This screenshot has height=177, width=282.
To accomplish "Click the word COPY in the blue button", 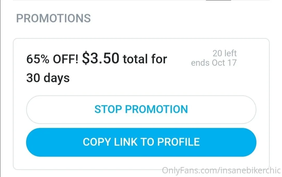I will [97, 142].
